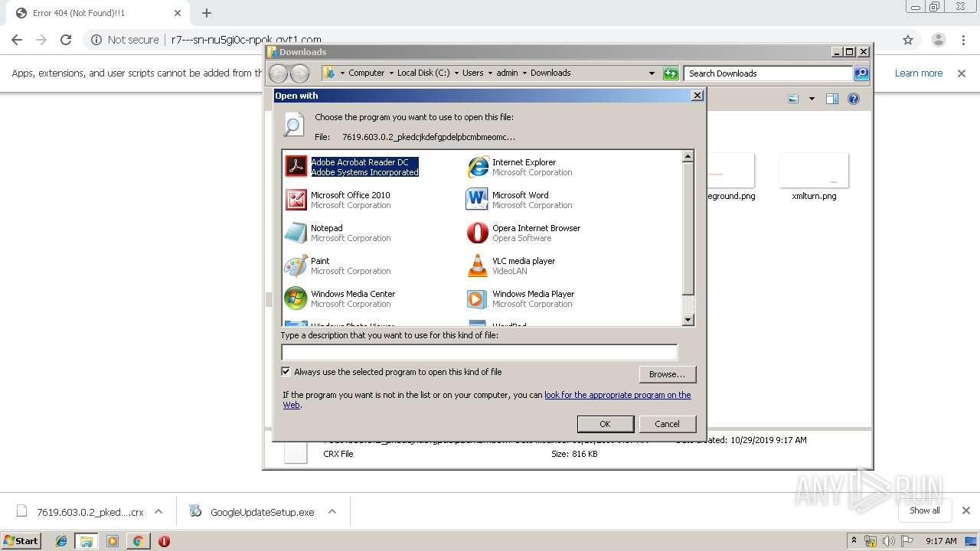Open the Windows Start menu

click(x=21, y=540)
